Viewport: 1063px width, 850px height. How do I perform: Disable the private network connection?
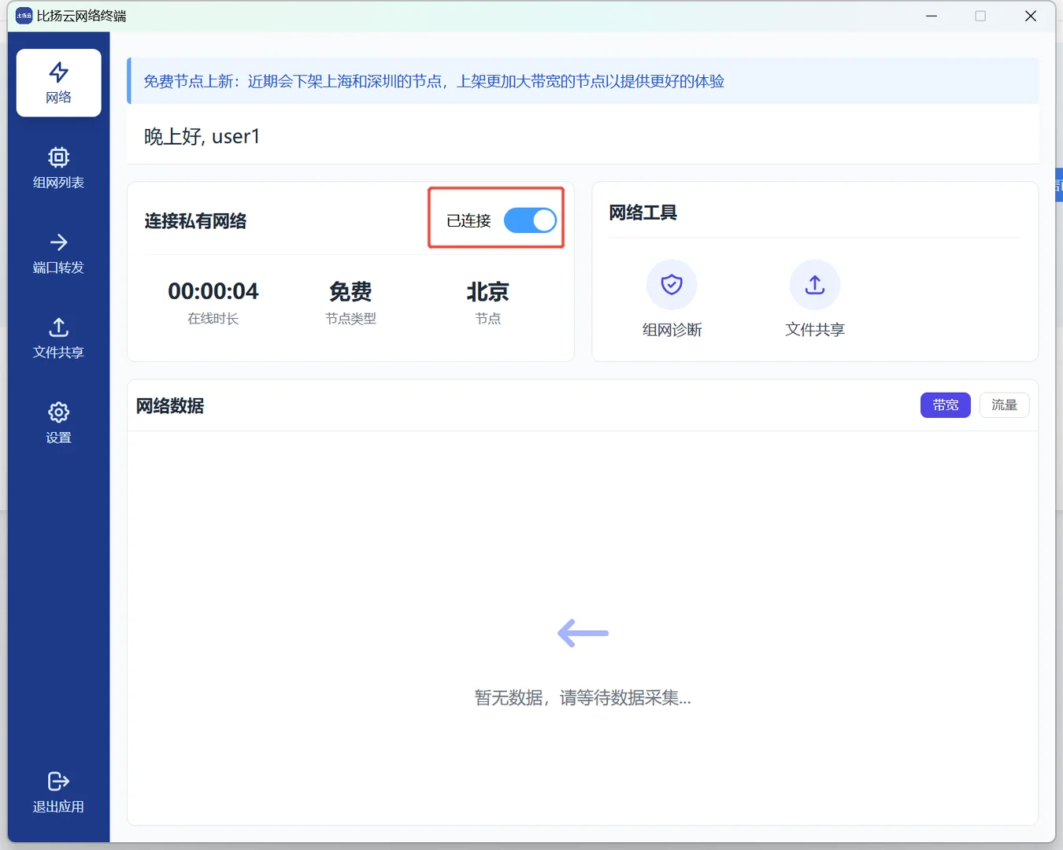(530, 220)
